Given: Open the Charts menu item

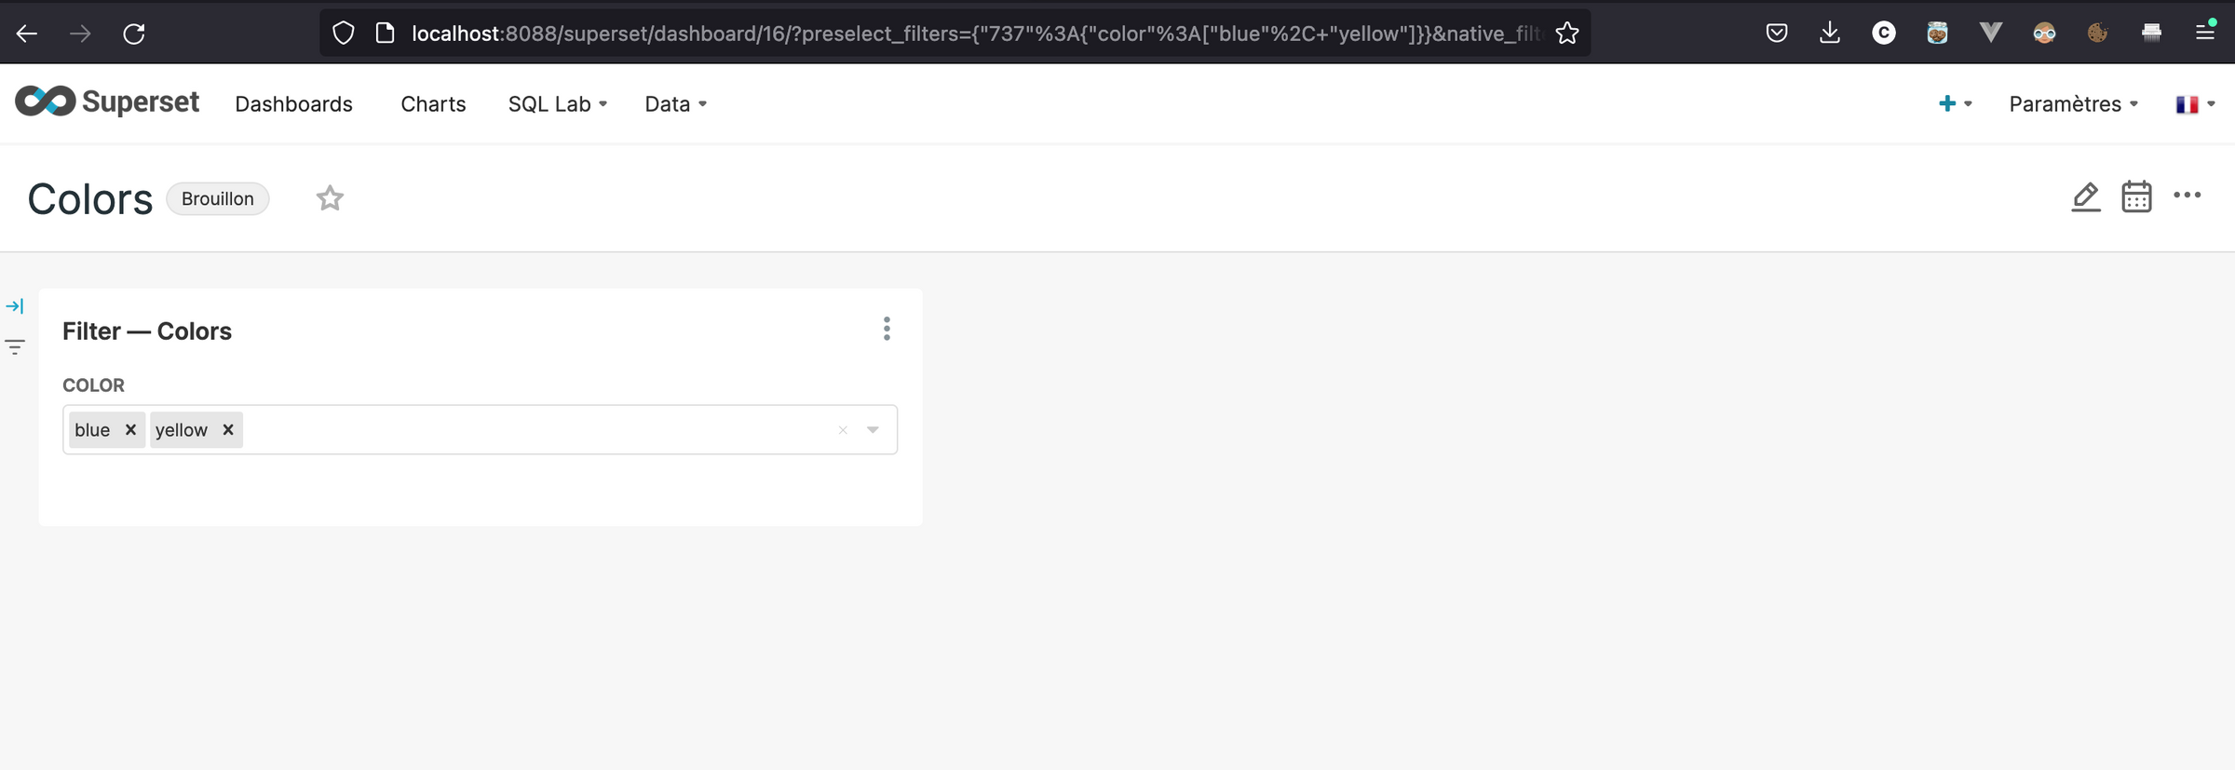Looking at the screenshot, I should coord(433,103).
